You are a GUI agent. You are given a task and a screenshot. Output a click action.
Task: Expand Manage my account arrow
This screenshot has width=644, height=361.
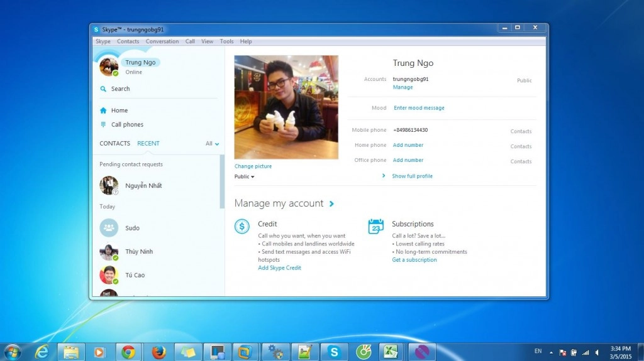[x=331, y=203]
